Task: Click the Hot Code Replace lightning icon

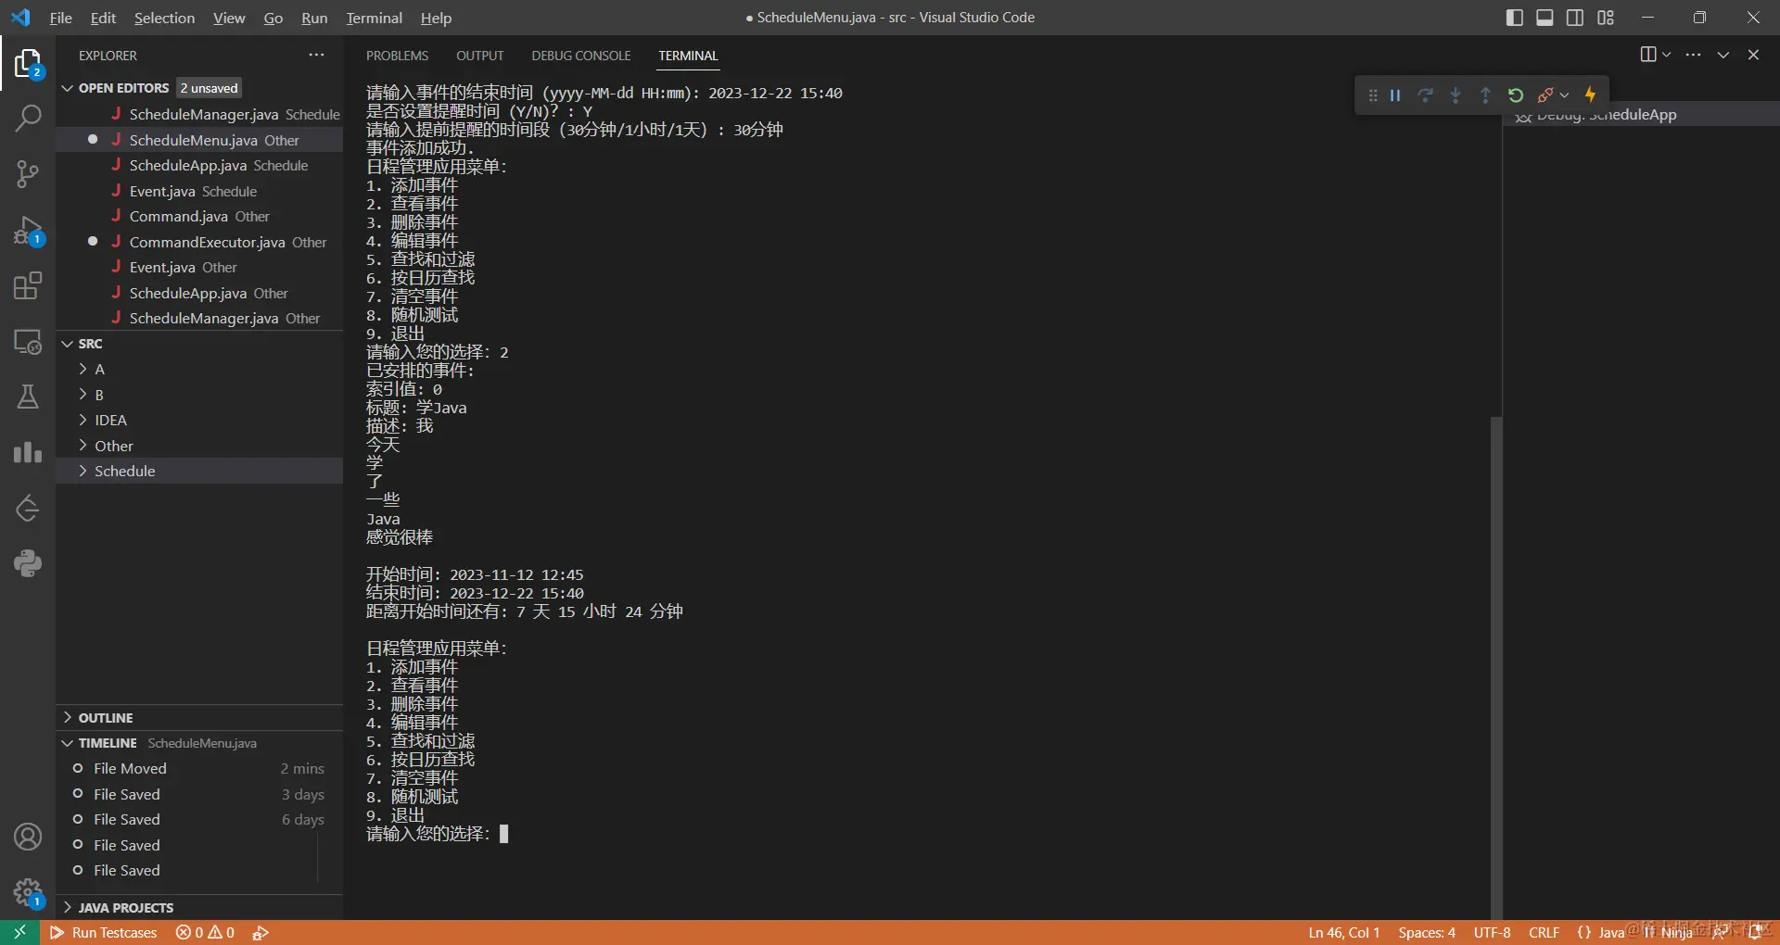Action: (x=1591, y=95)
